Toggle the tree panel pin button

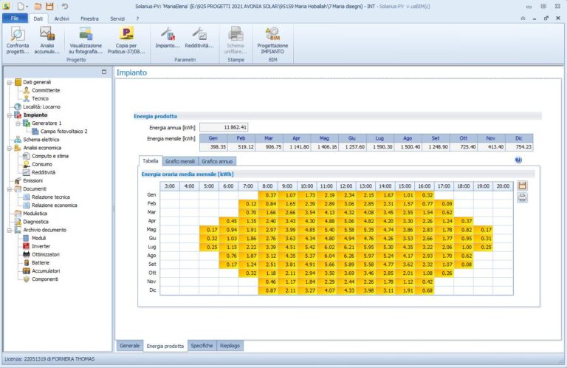tap(104, 72)
